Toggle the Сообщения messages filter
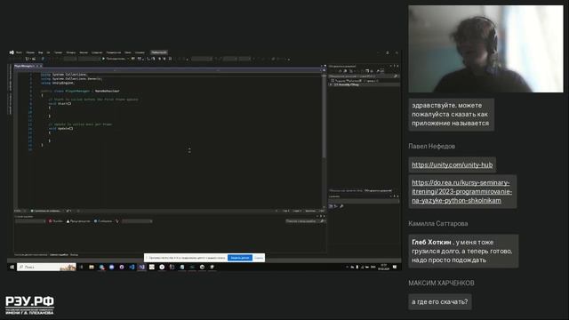This screenshot has height=320, width=569. 103,221
